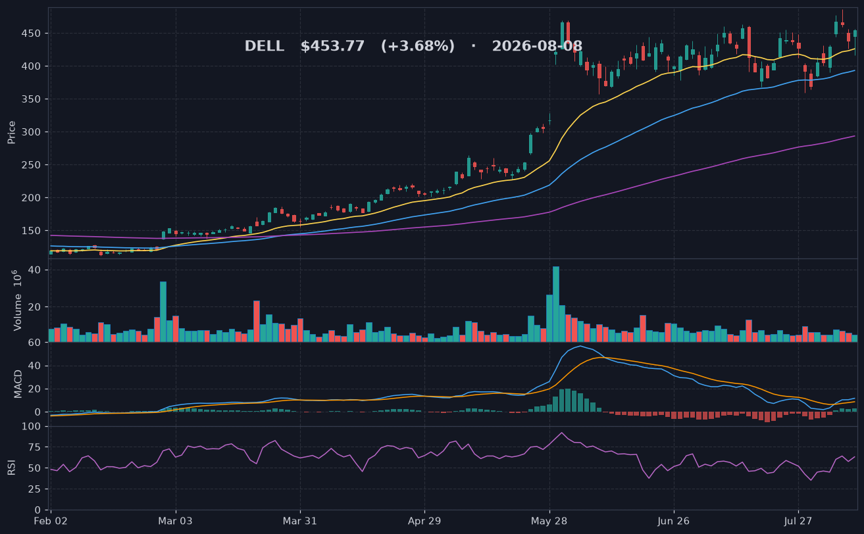Click the 100 tick on RSI axis
The image size is (864, 534).
click(32, 427)
